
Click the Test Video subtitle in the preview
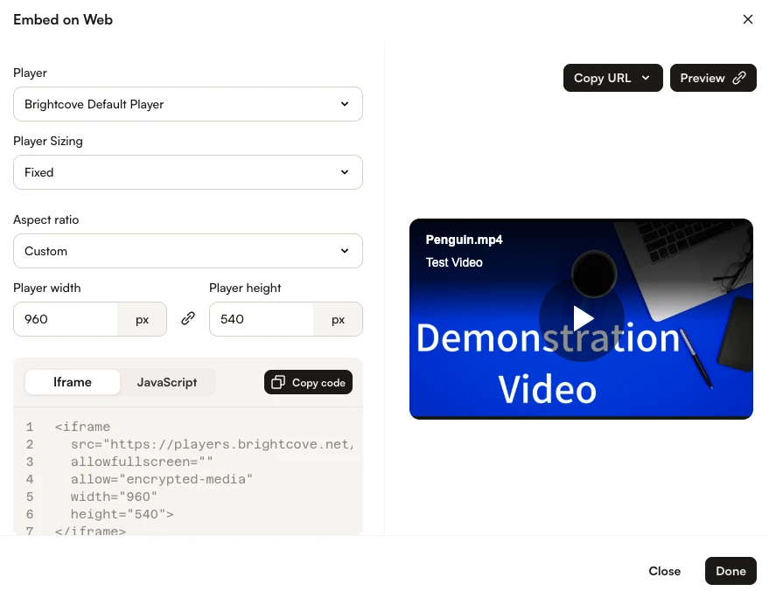(454, 262)
